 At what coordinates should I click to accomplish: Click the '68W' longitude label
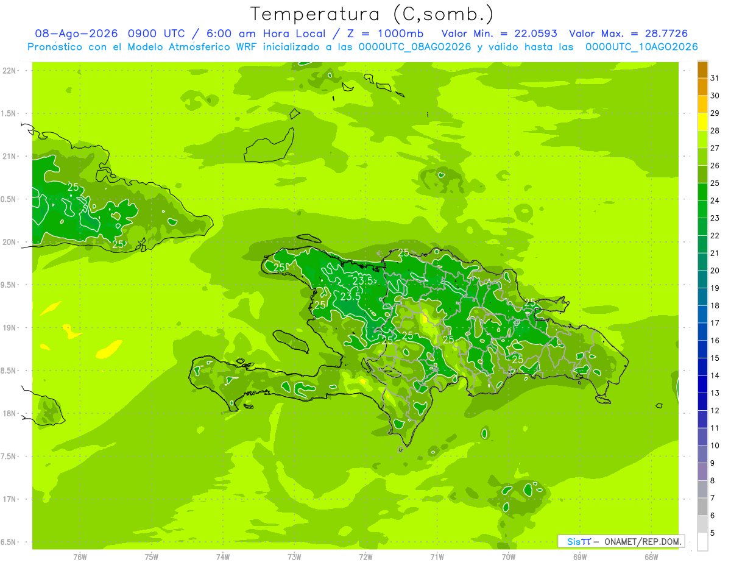click(x=651, y=557)
